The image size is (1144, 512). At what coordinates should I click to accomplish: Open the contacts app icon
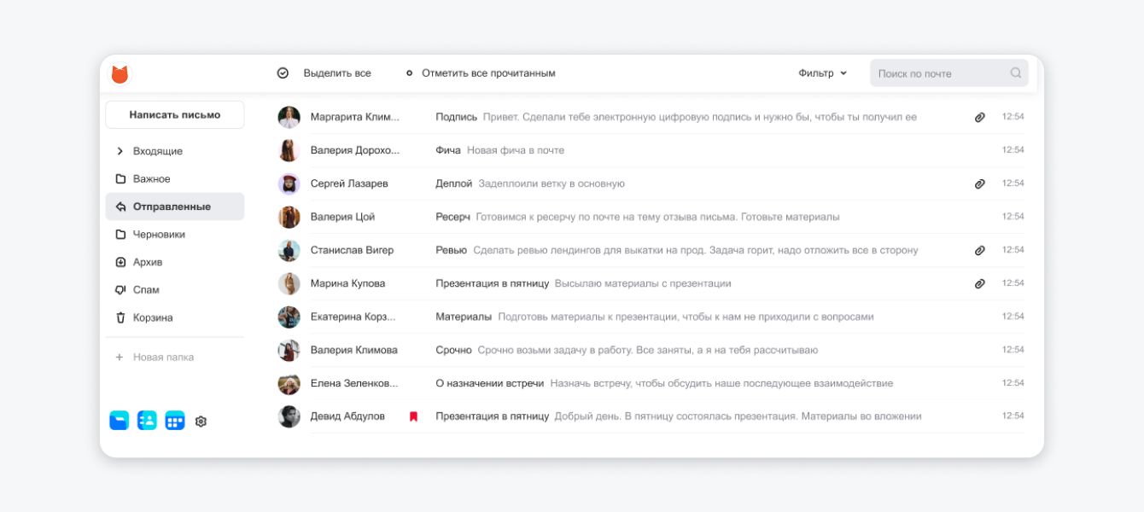point(147,421)
